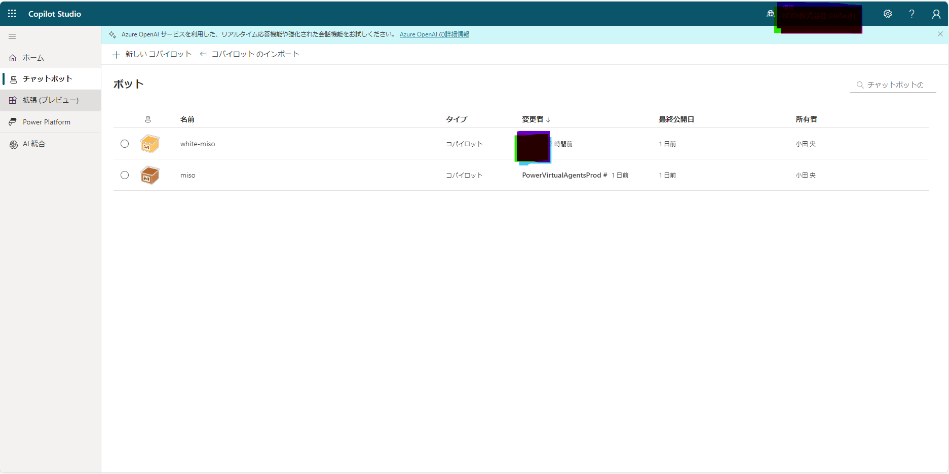Viewport: 949px width, 474px height.
Task: Click the Power Platform icon
Action: (13, 122)
